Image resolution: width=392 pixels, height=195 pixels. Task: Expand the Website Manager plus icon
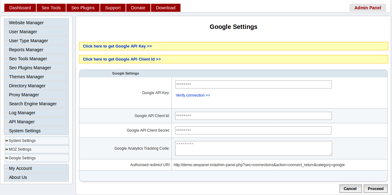6,23
